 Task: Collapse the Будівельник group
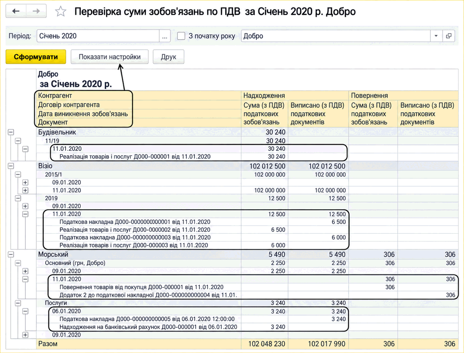point(11,132)
